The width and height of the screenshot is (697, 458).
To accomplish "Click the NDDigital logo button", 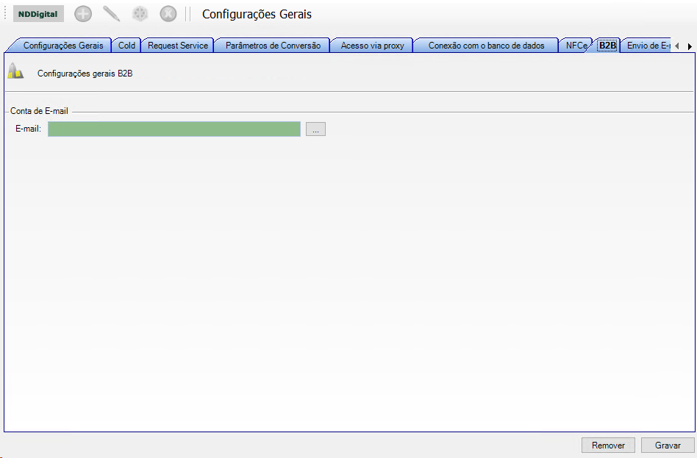I will [38, 14].
